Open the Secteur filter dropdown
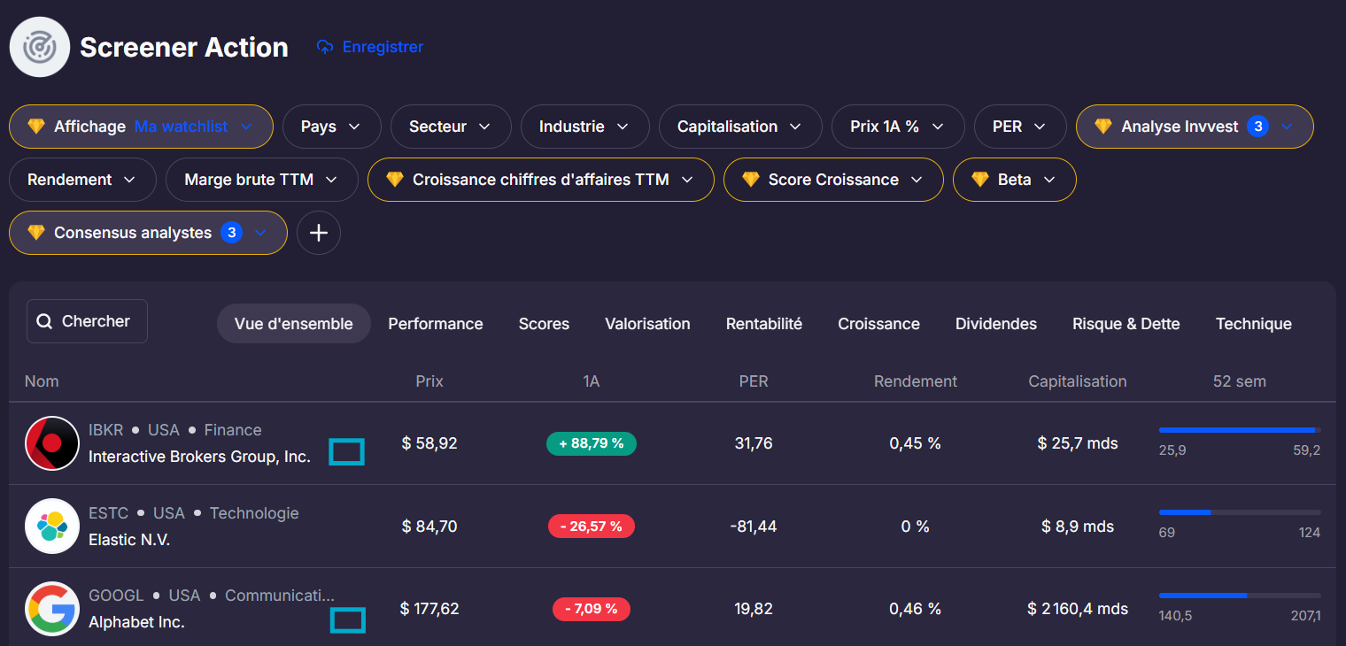Viewport: 1346px width, 646px height. point(451,127)
